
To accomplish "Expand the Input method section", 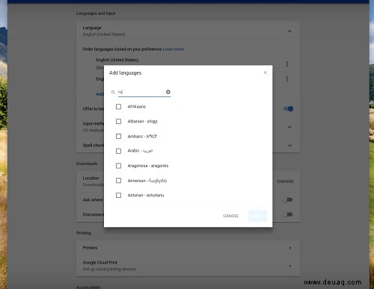I will 289,127.
